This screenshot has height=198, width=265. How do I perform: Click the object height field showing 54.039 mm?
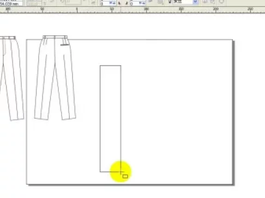11,4
